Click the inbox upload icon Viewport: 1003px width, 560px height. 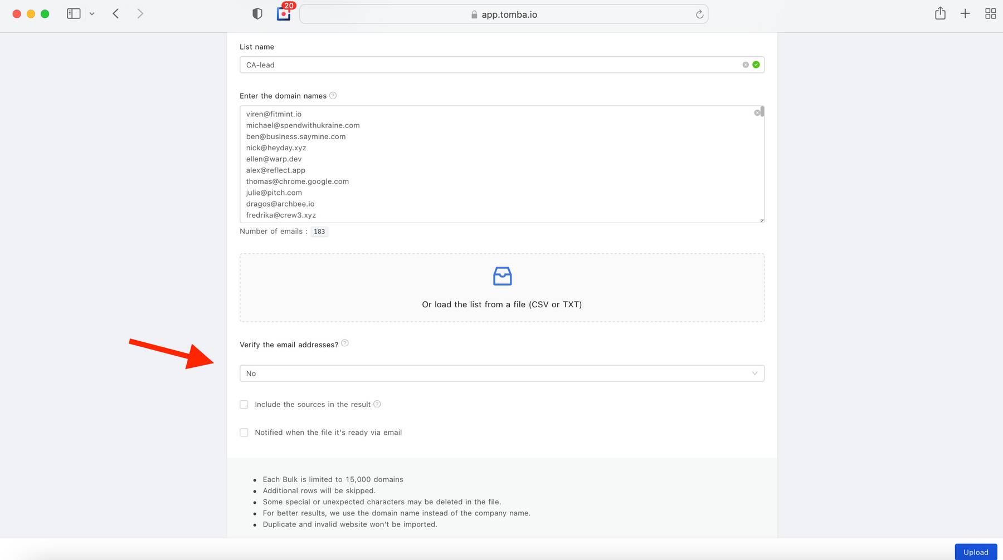pyautogui.click(x=502, y=276)
